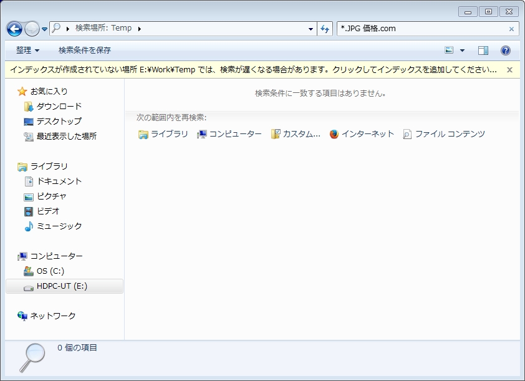525x381 pixels.
Task: Search again in ファイル コンテンツ
Action: click(x=444, y=134)
